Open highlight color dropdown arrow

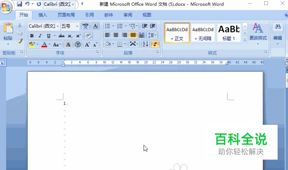coord(37,44)
